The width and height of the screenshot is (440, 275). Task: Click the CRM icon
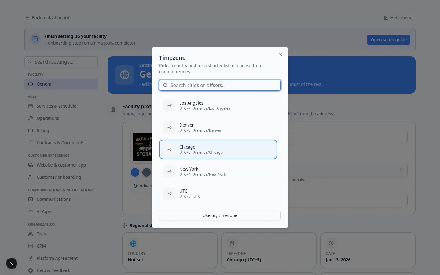(x=31, y=246)
